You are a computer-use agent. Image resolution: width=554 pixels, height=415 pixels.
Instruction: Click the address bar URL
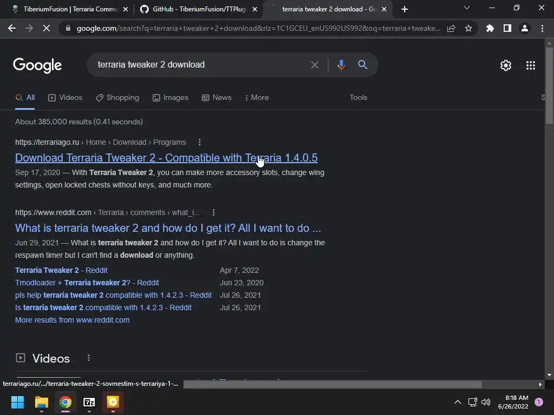tap(258, 28)
